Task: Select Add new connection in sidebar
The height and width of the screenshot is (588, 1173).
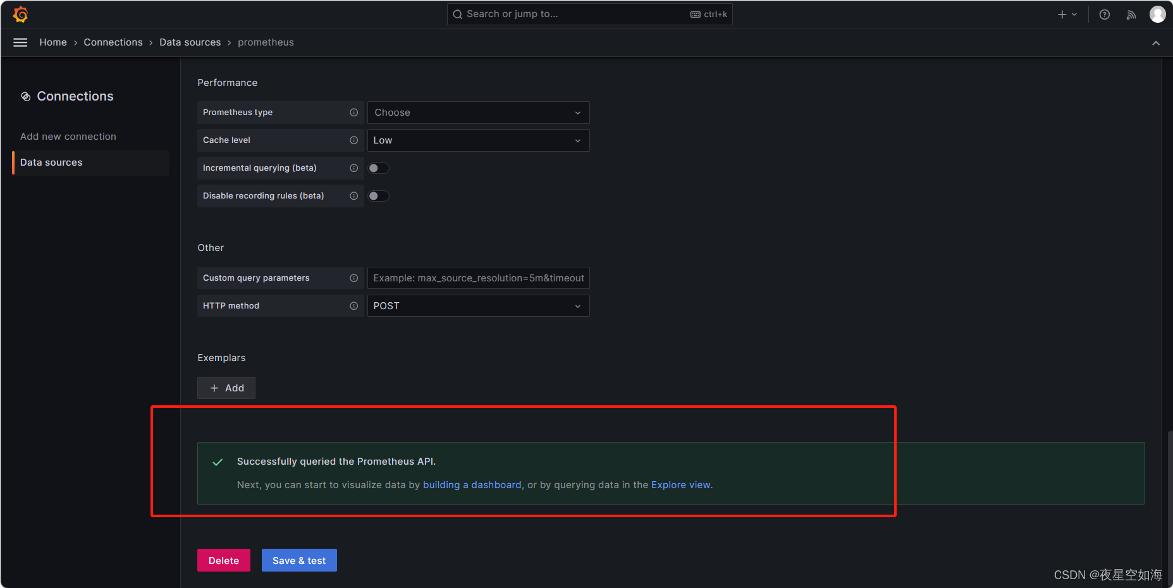Action: [x=68, y=137]
